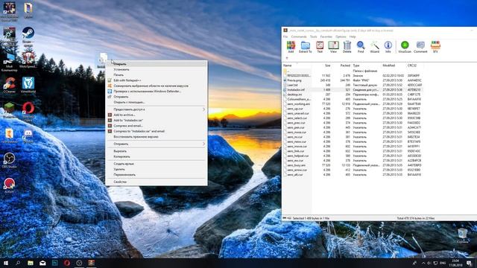Open the Tools menu in WinRAR
The image size is (477, 268).
tap(313, 36)
